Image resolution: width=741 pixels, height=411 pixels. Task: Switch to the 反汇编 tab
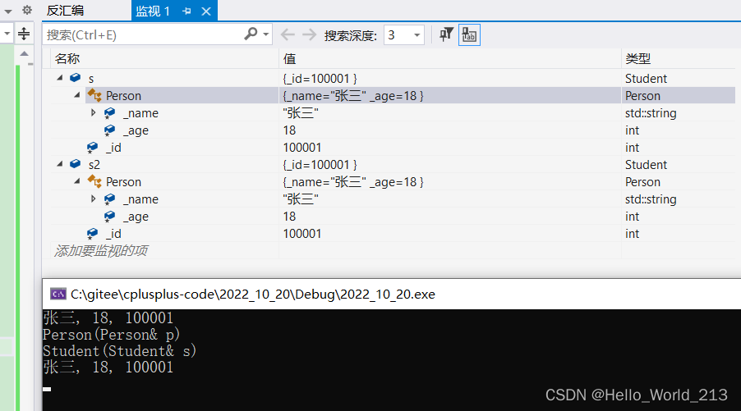click(x=65, y=11)
